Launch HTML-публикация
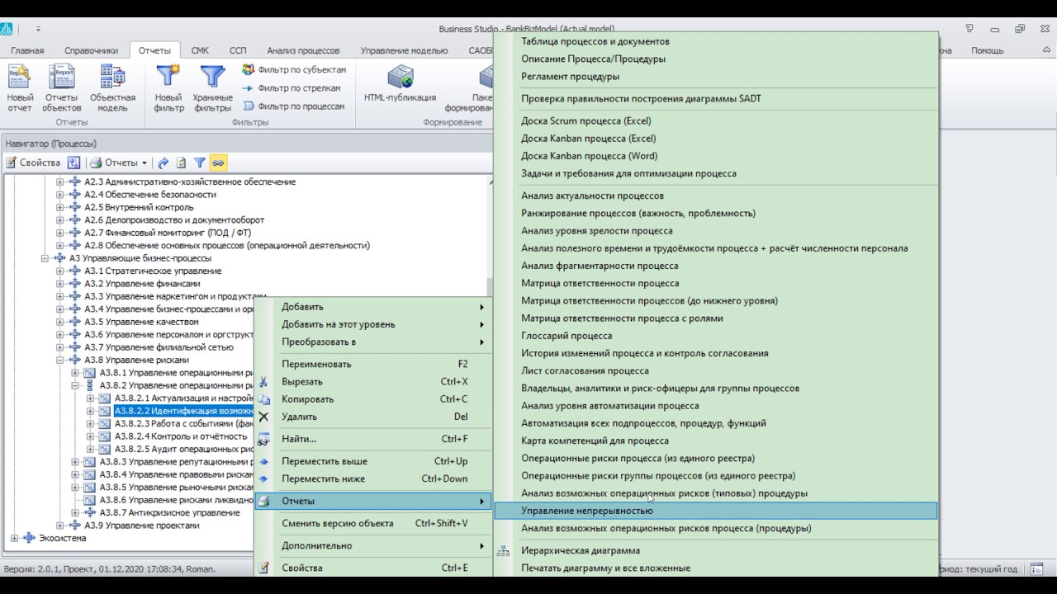 (400, 84)
